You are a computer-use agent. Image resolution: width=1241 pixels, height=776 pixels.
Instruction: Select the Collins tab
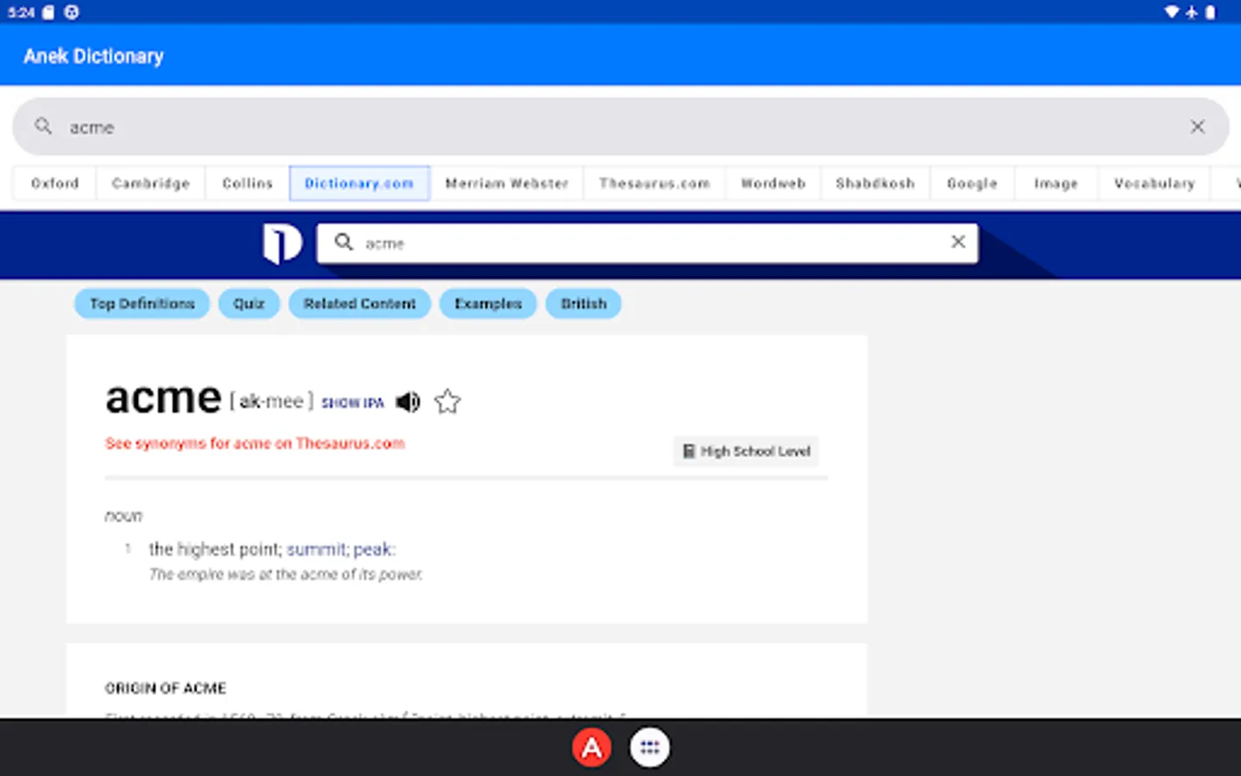pyautogui.click(x=247, y=184)
